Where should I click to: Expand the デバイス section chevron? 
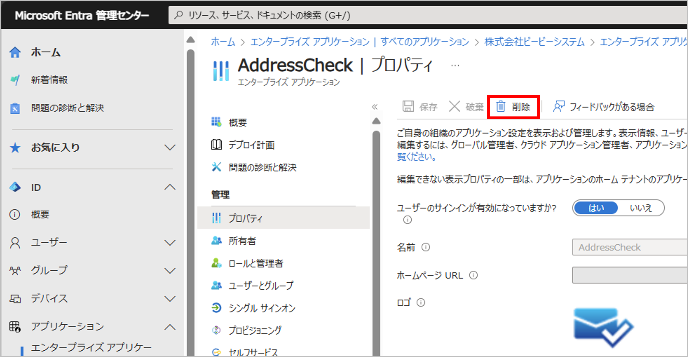[170, 299]
